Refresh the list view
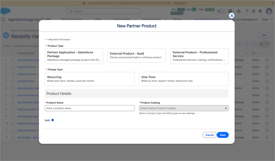Viewport: 275px width, 161px height. click(x=239, y=44)
